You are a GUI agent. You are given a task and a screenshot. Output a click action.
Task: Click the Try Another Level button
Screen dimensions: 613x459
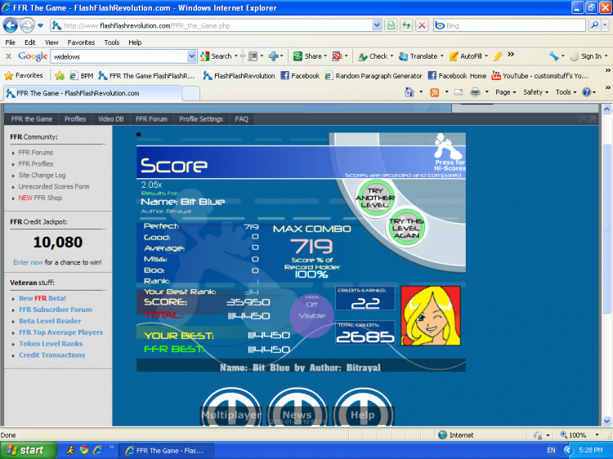pyautogui.click(x=375, y=197)
